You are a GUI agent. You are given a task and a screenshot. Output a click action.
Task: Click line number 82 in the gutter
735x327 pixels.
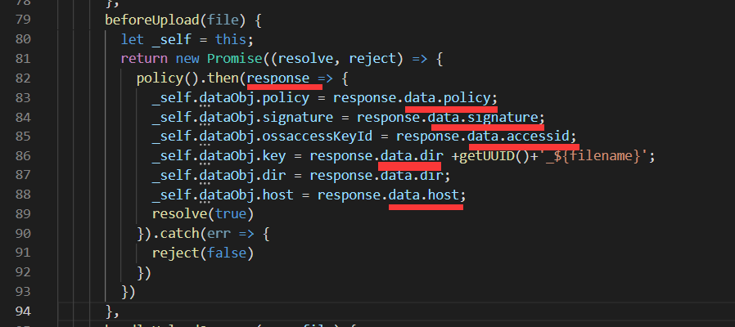point(23,78)
